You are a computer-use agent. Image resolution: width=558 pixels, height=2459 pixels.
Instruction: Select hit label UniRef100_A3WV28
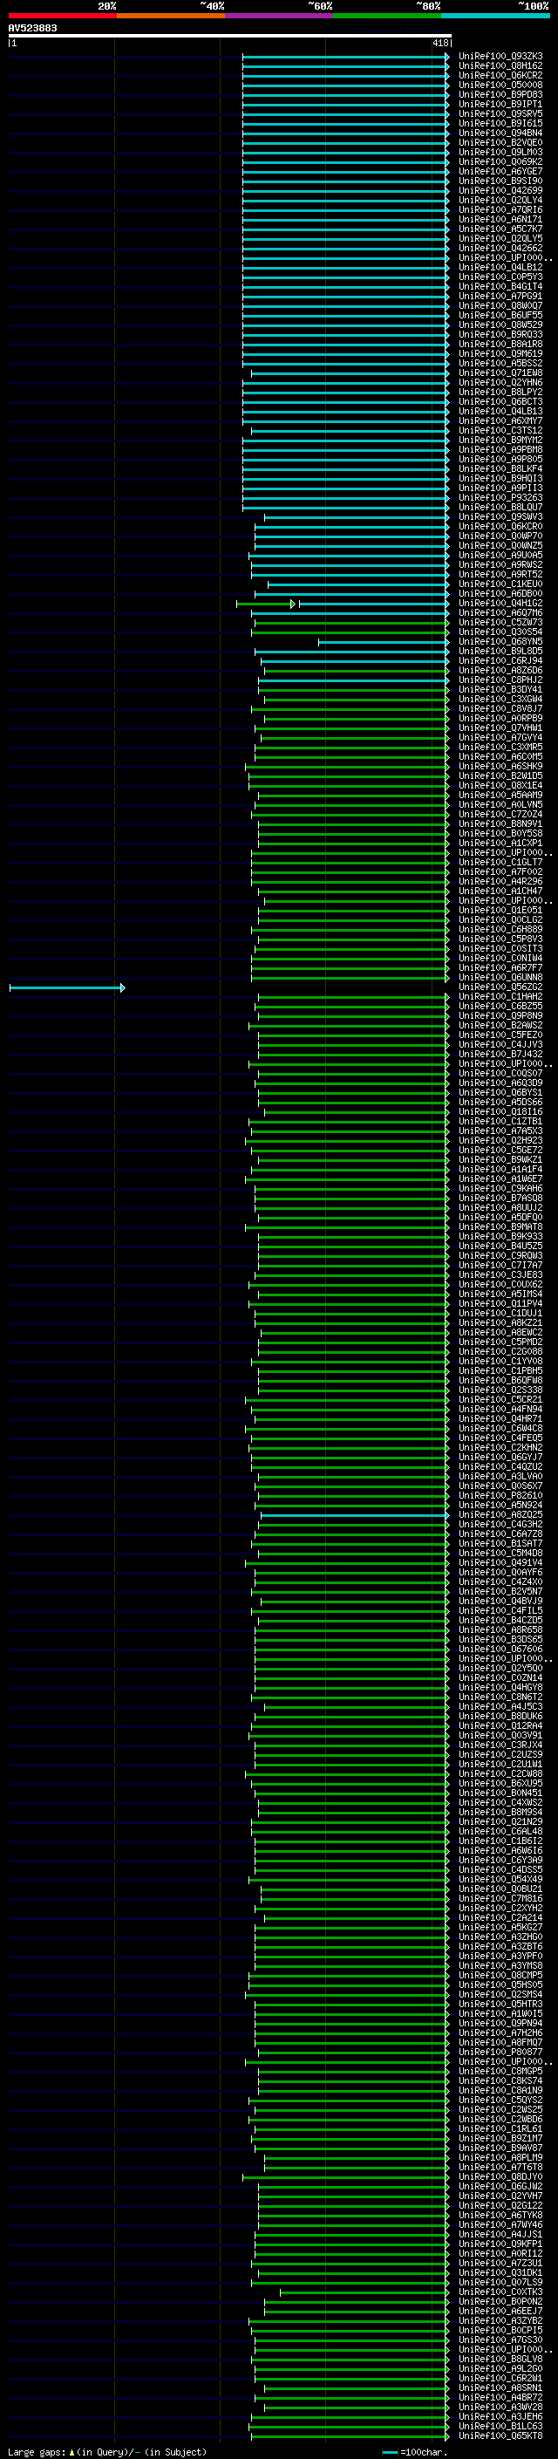[x=500, y=2407]
